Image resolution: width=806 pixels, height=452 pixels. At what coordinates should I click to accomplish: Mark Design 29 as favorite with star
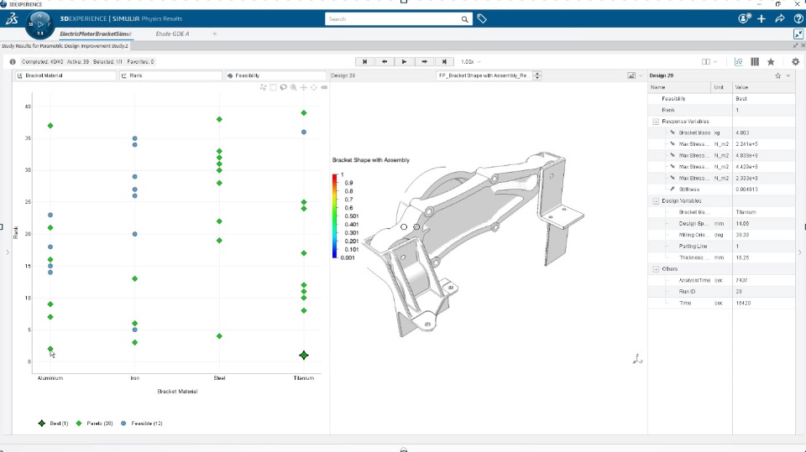click(777, 75)
